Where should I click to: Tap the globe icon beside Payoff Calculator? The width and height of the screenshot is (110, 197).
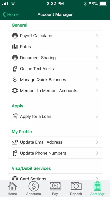coord(15,36)
